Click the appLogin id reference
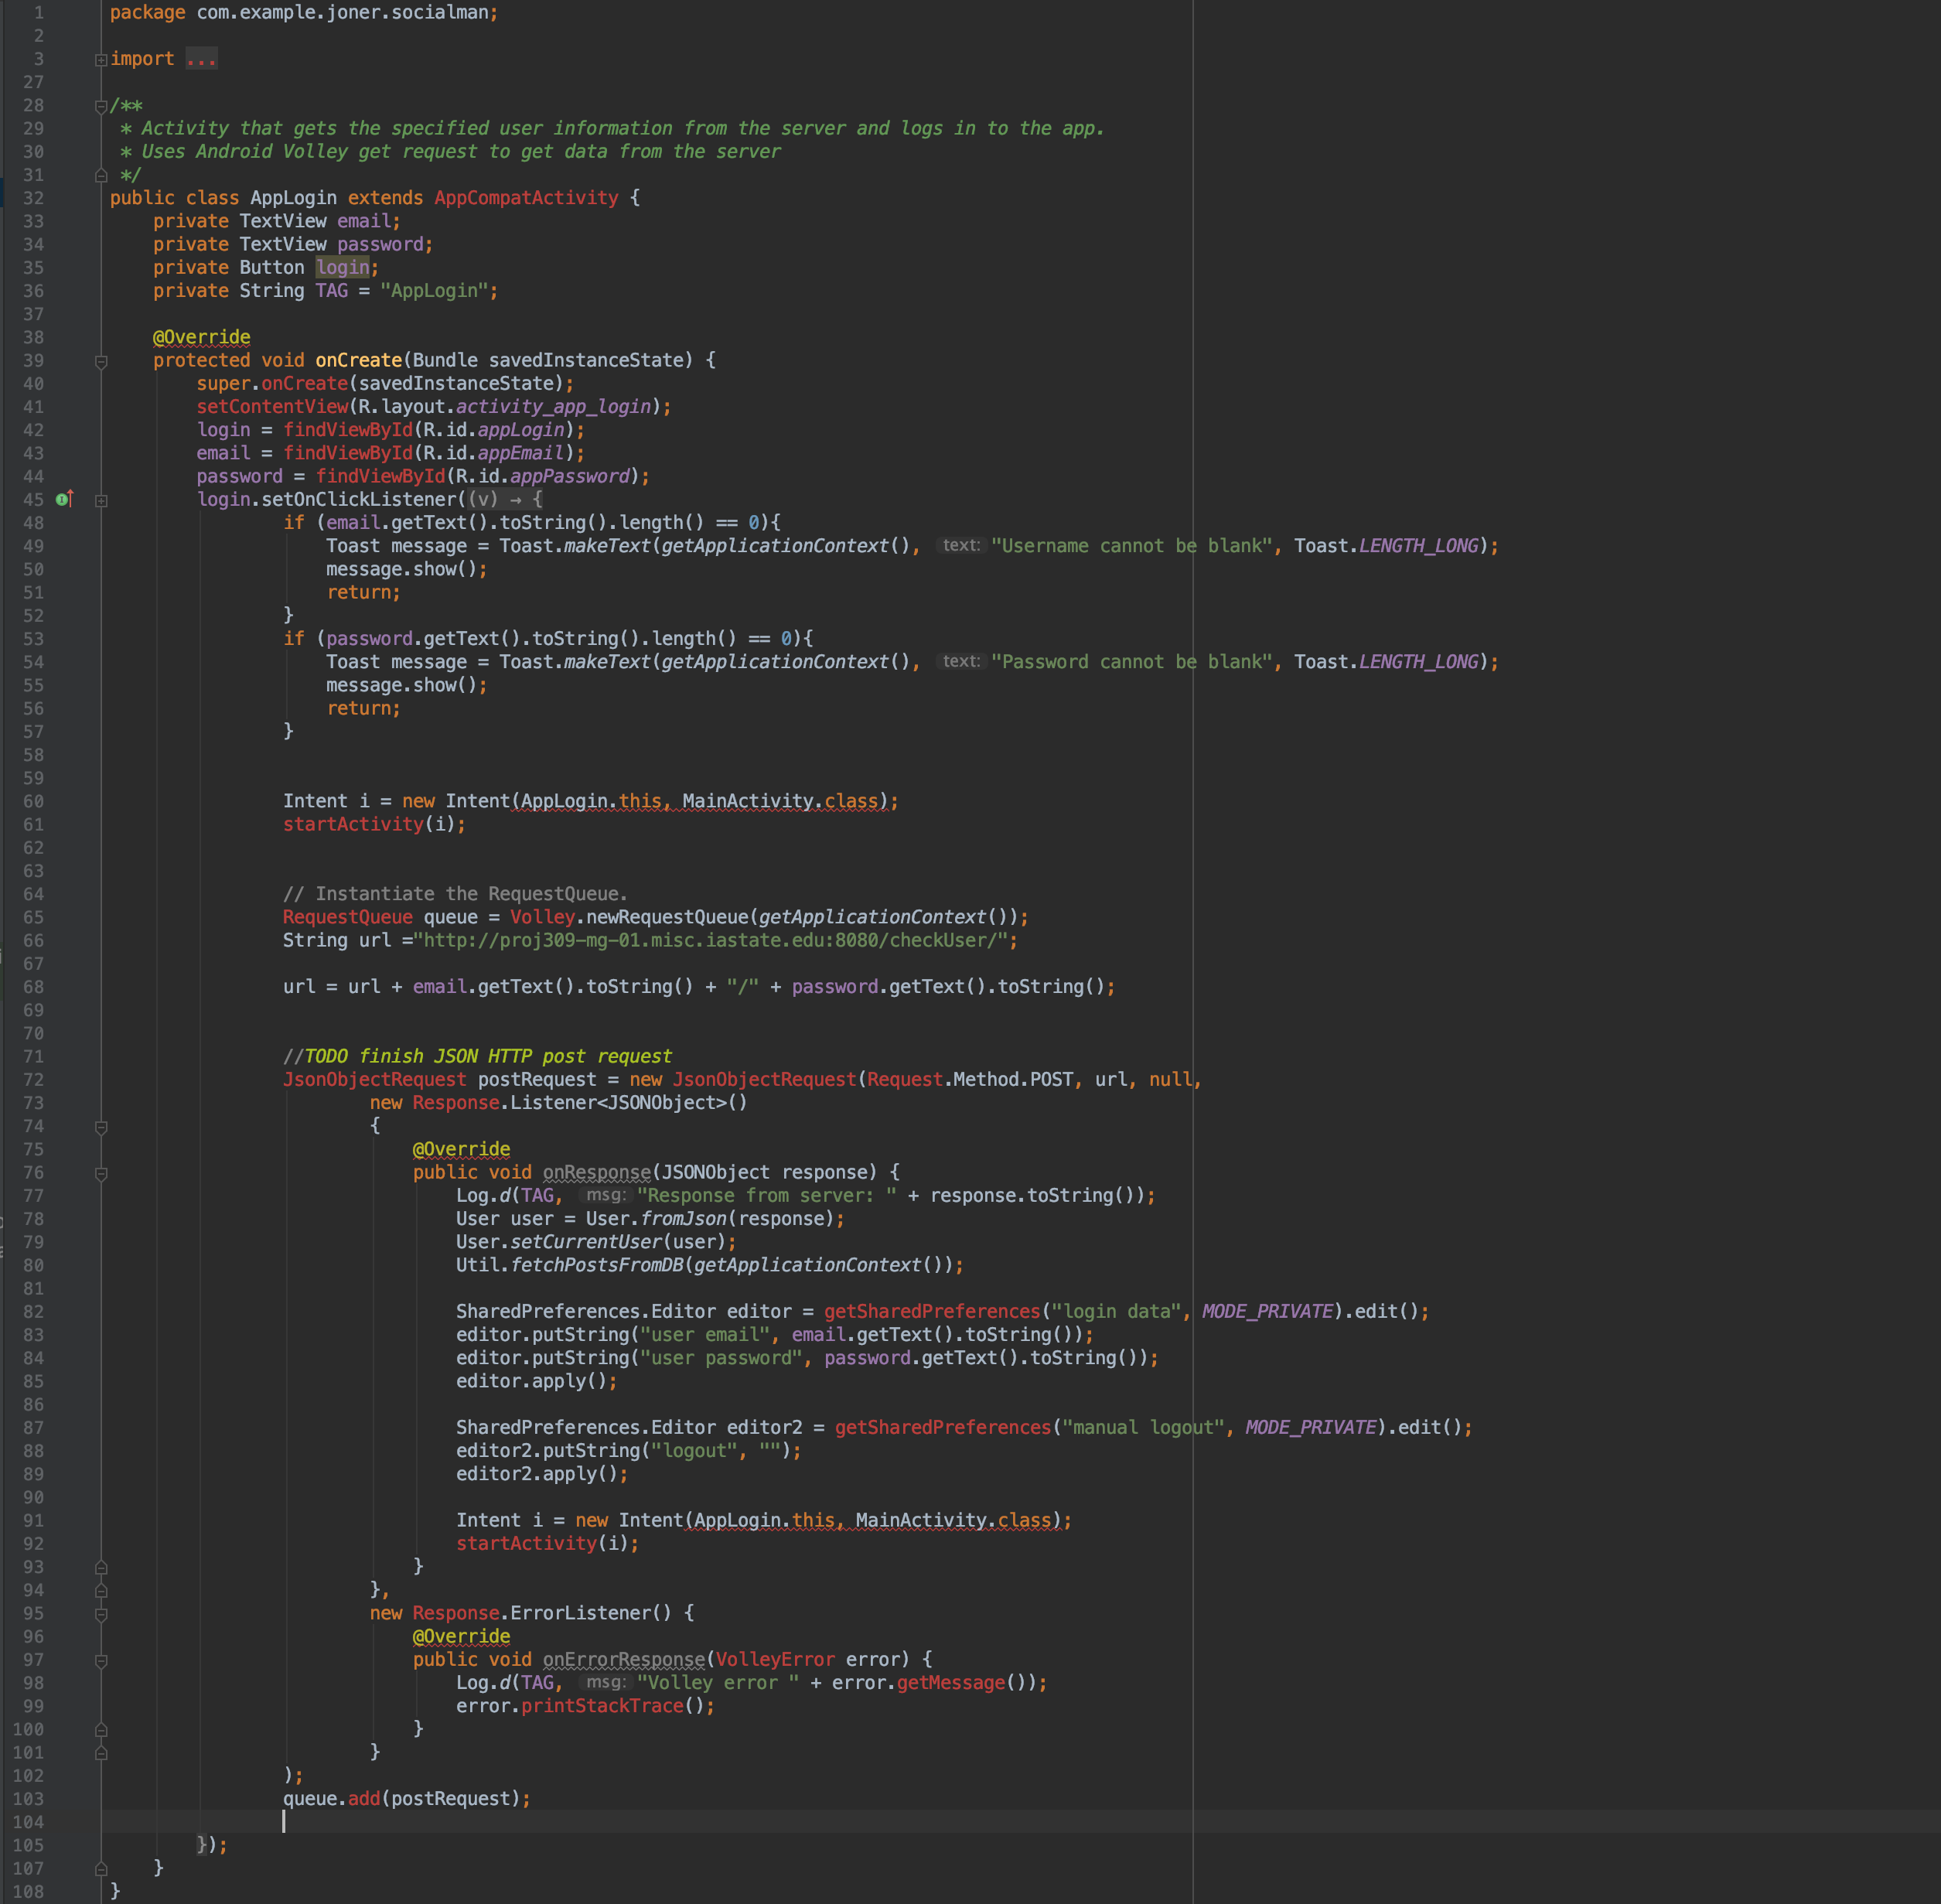Screen dimensions: 1941x1904 point(521,430)
